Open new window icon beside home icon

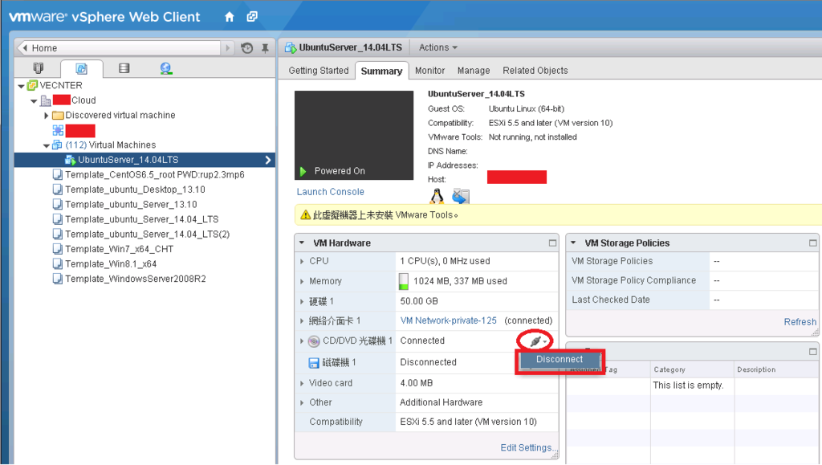click(x=252, y=17)
